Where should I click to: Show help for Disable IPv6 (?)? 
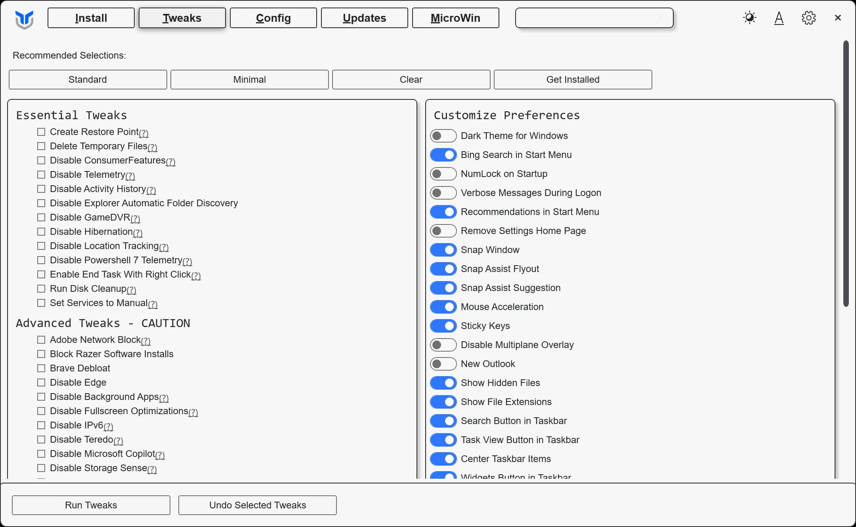click(109, 426)
